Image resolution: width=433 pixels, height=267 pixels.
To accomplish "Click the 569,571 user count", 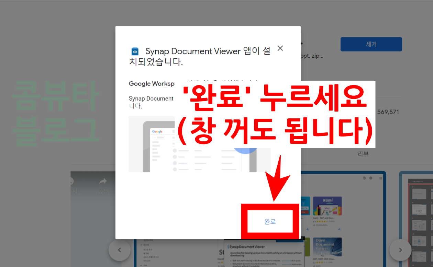I will click(x=388, y=112).
